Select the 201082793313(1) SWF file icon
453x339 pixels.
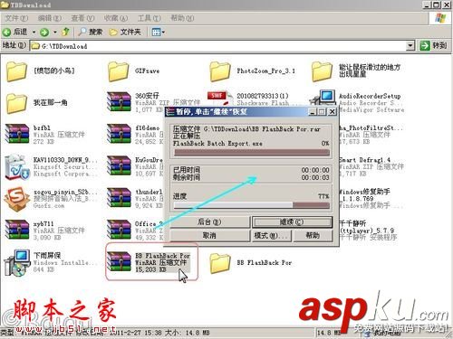point(220,99)
